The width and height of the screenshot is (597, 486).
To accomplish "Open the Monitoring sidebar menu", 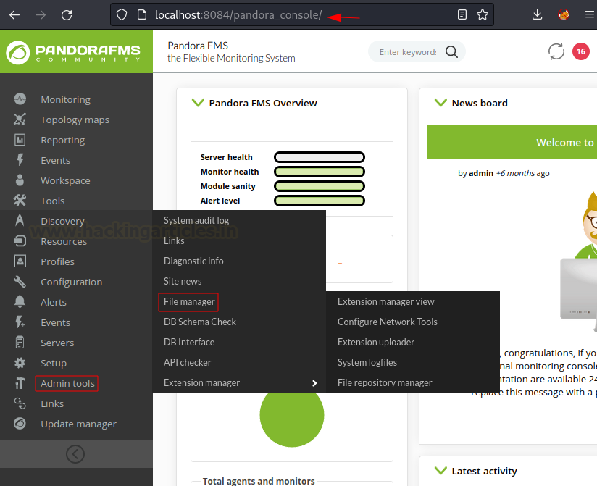I will [x=65, y=99].
